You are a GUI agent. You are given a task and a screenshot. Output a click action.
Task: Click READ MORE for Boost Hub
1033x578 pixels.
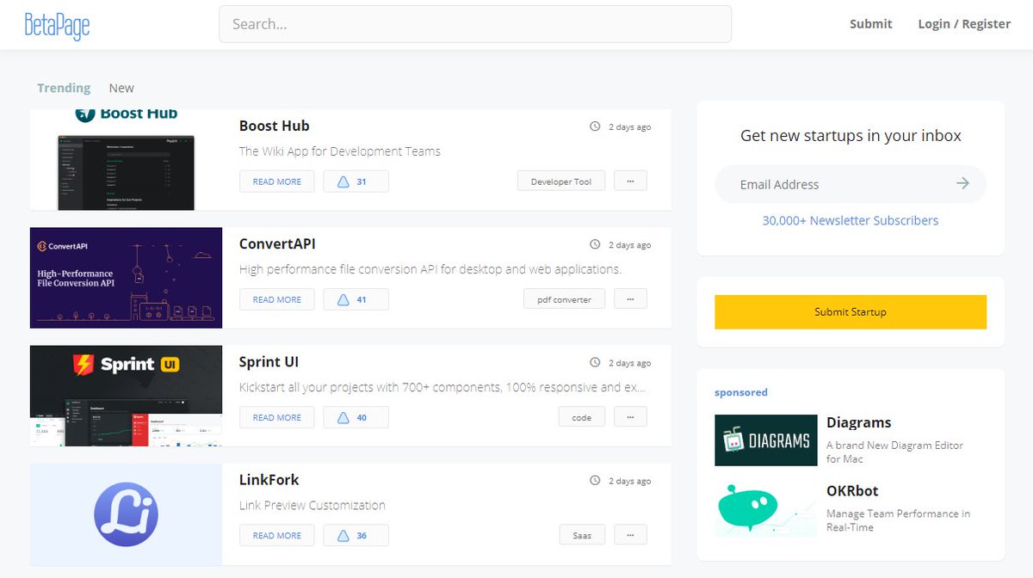(x=277, y=181)
